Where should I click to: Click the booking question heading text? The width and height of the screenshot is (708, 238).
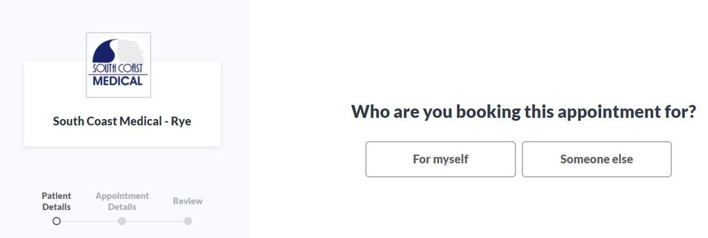[x=524, y=111]
